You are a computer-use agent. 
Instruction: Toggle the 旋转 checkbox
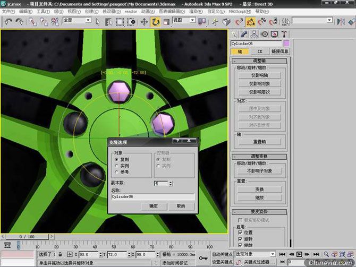click(240, 239)
